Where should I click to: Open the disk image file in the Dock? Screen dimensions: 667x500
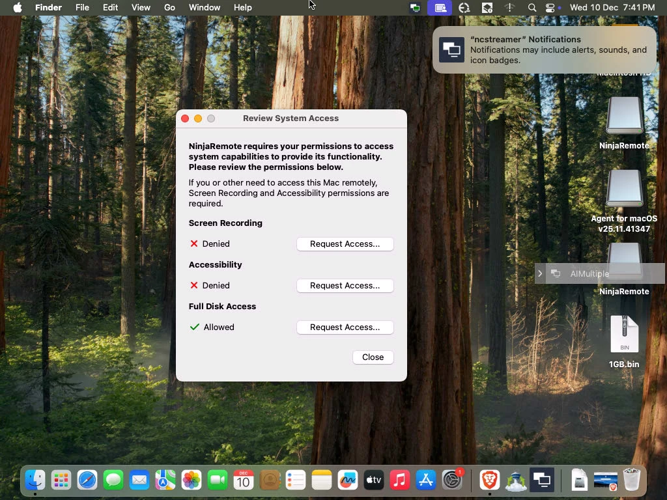pyautogui.click(x=579, y=480)
